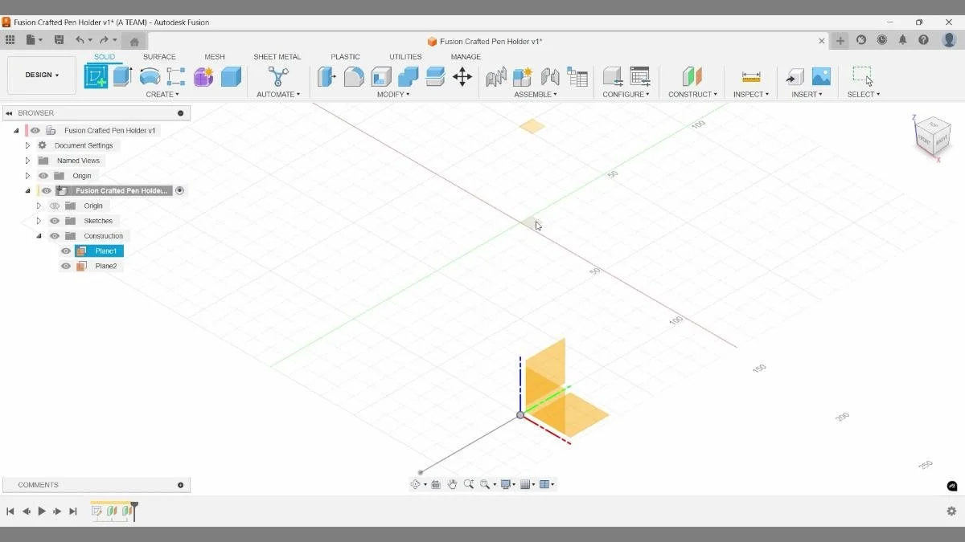Viewport: 965px width, 542px height.
Task: Select the Joint tool icon
Action: [550, 76]
